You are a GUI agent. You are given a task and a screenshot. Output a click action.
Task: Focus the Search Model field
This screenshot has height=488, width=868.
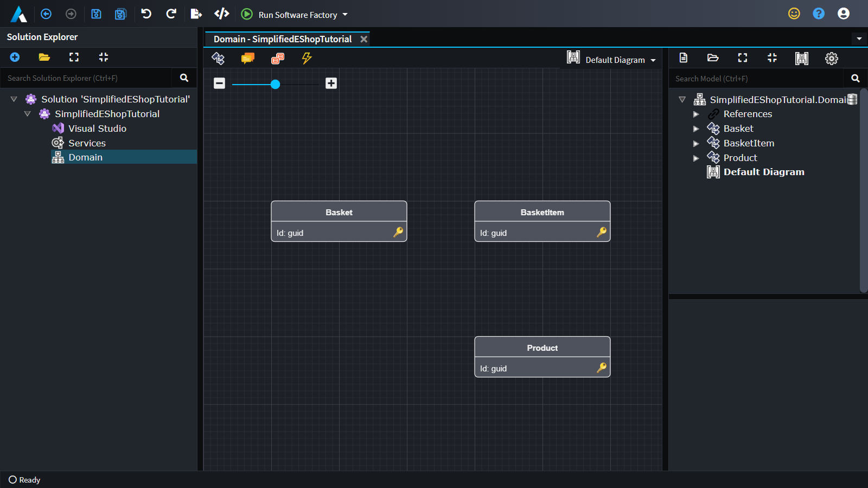click(x=757, y=79)
